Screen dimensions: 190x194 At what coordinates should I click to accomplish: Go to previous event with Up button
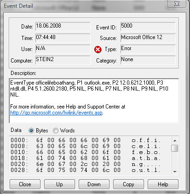tap(59, 184)
